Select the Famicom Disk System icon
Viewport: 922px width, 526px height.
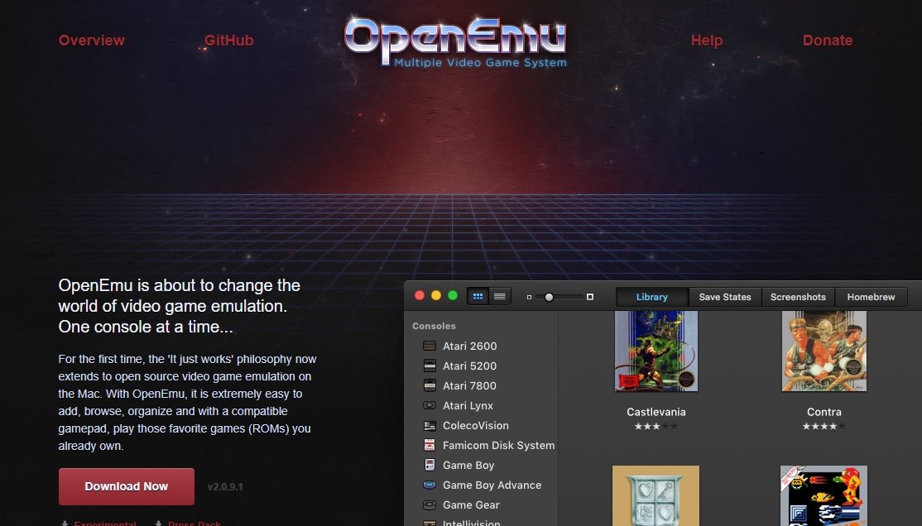pos(430,445)
